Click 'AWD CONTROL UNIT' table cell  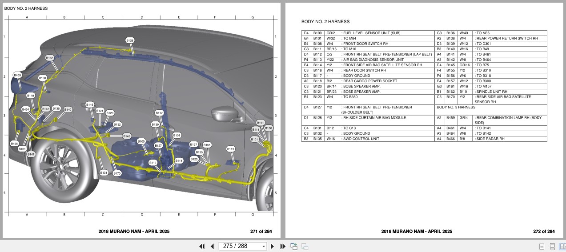click(386, 139)
